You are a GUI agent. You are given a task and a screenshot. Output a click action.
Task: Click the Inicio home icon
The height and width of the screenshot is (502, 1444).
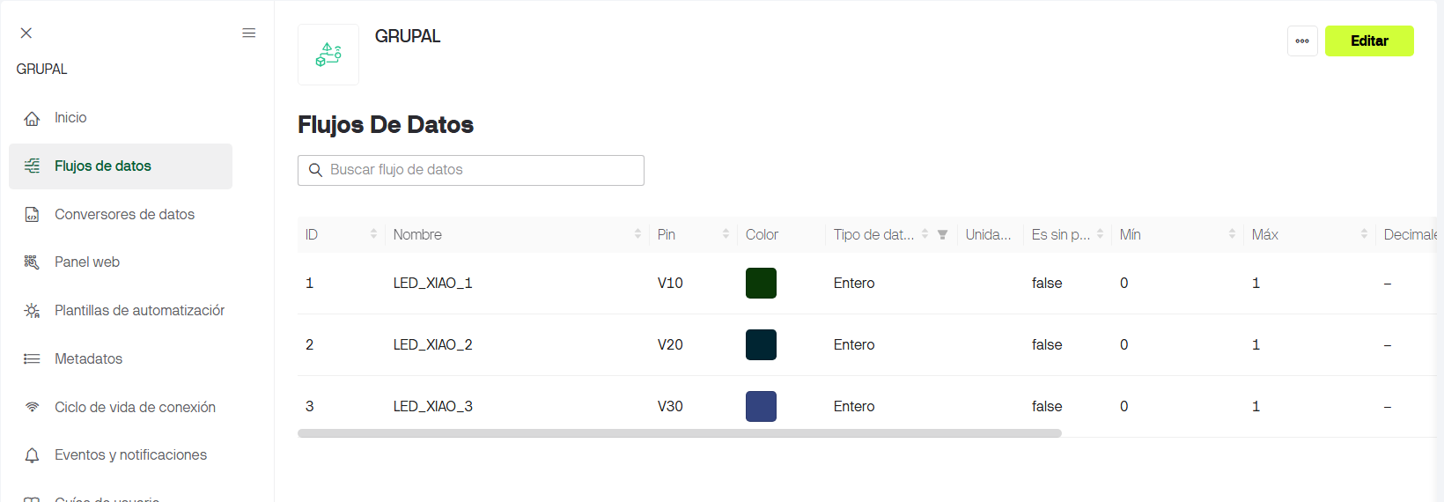point(32,118)
